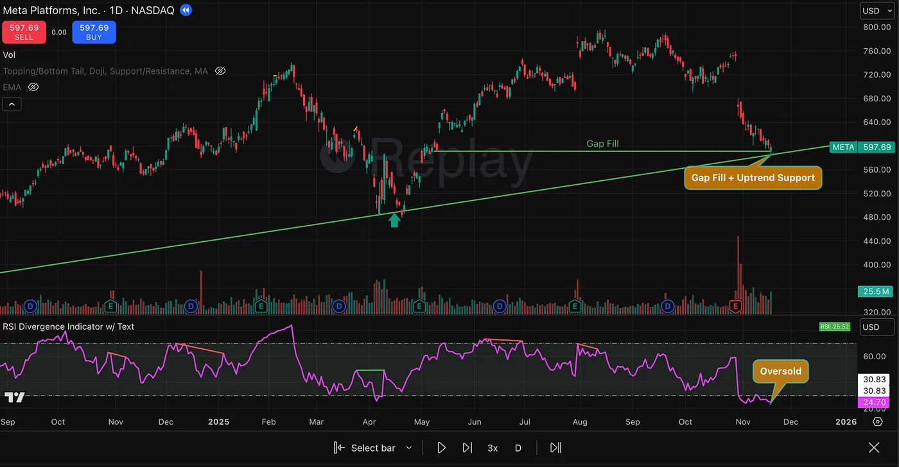Click the blue BUY 597.69 button
Viewport: 899px width, 467px height.
click(x=94, y=32)
